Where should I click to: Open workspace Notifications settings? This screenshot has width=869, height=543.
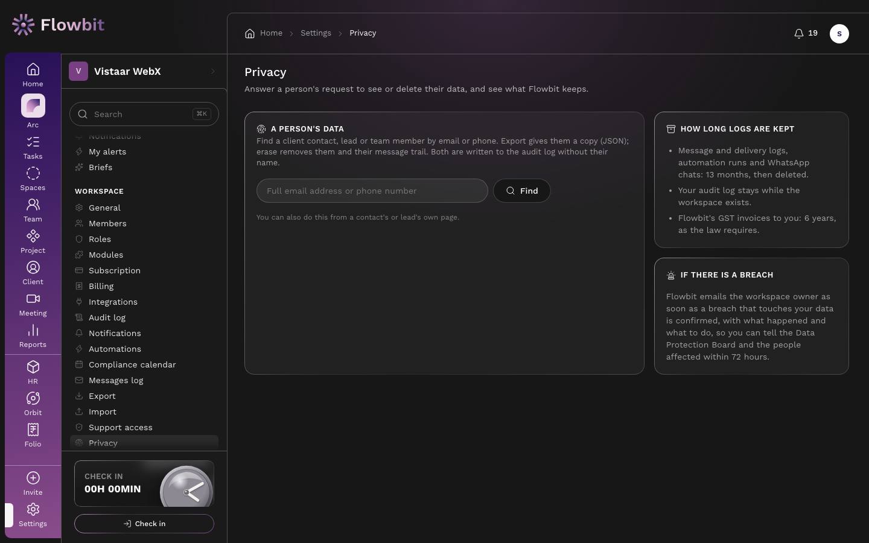(x=144, y=333)
